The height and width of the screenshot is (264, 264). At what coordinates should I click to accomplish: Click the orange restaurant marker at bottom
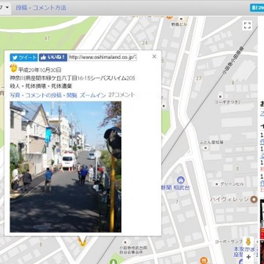pyautogui.click(x=204, y=260)
